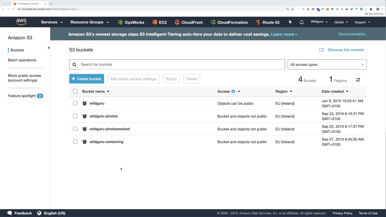Click the wildguru-photos bucket icon
This screenshot has width=386, height=217.
tap(85, 116)
